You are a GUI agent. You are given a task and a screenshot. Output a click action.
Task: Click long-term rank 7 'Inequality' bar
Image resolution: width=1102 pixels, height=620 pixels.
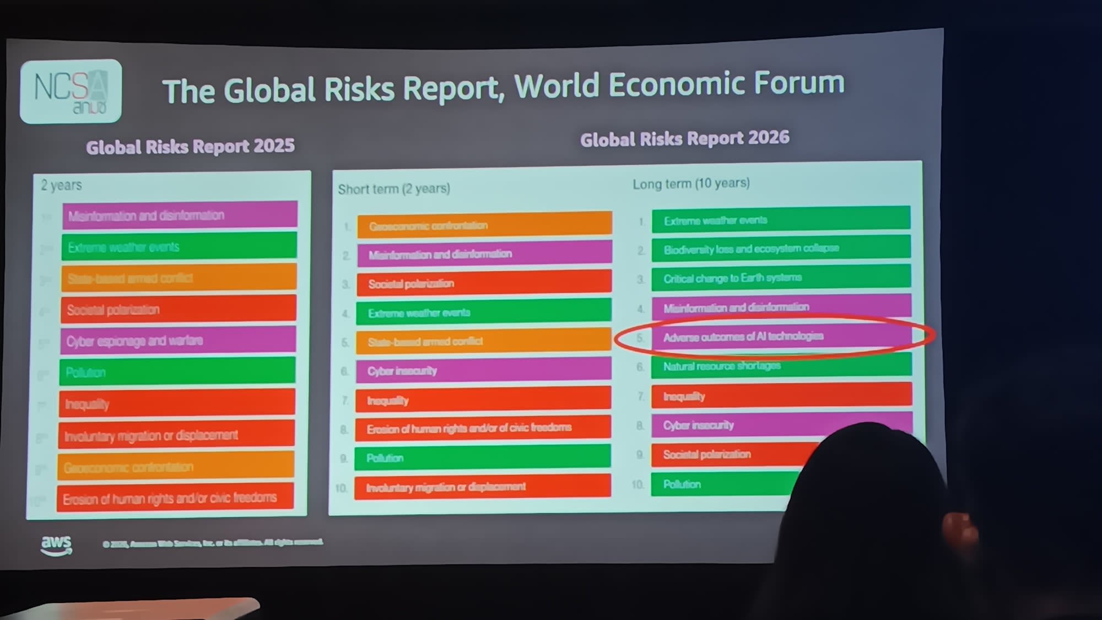click(781, 395)
